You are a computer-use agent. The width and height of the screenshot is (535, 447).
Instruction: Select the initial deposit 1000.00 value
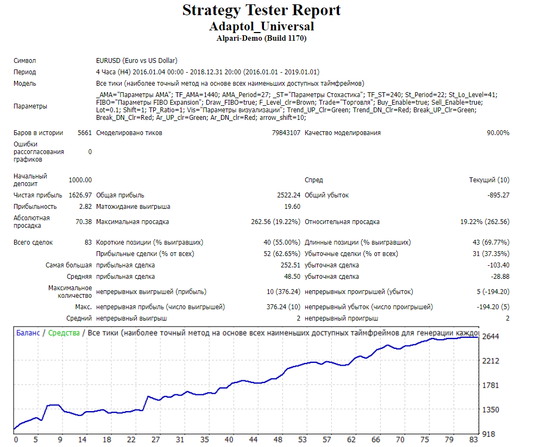[80, 180]
